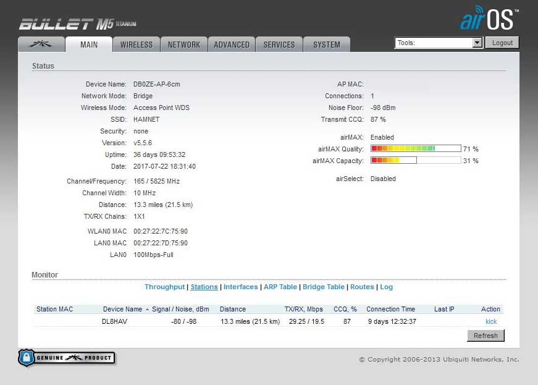The height and width of the screenshot is (385, 538).
Task: Select LAN0 speed 100Mbps-Full
Action: click(x=153, y=255)
